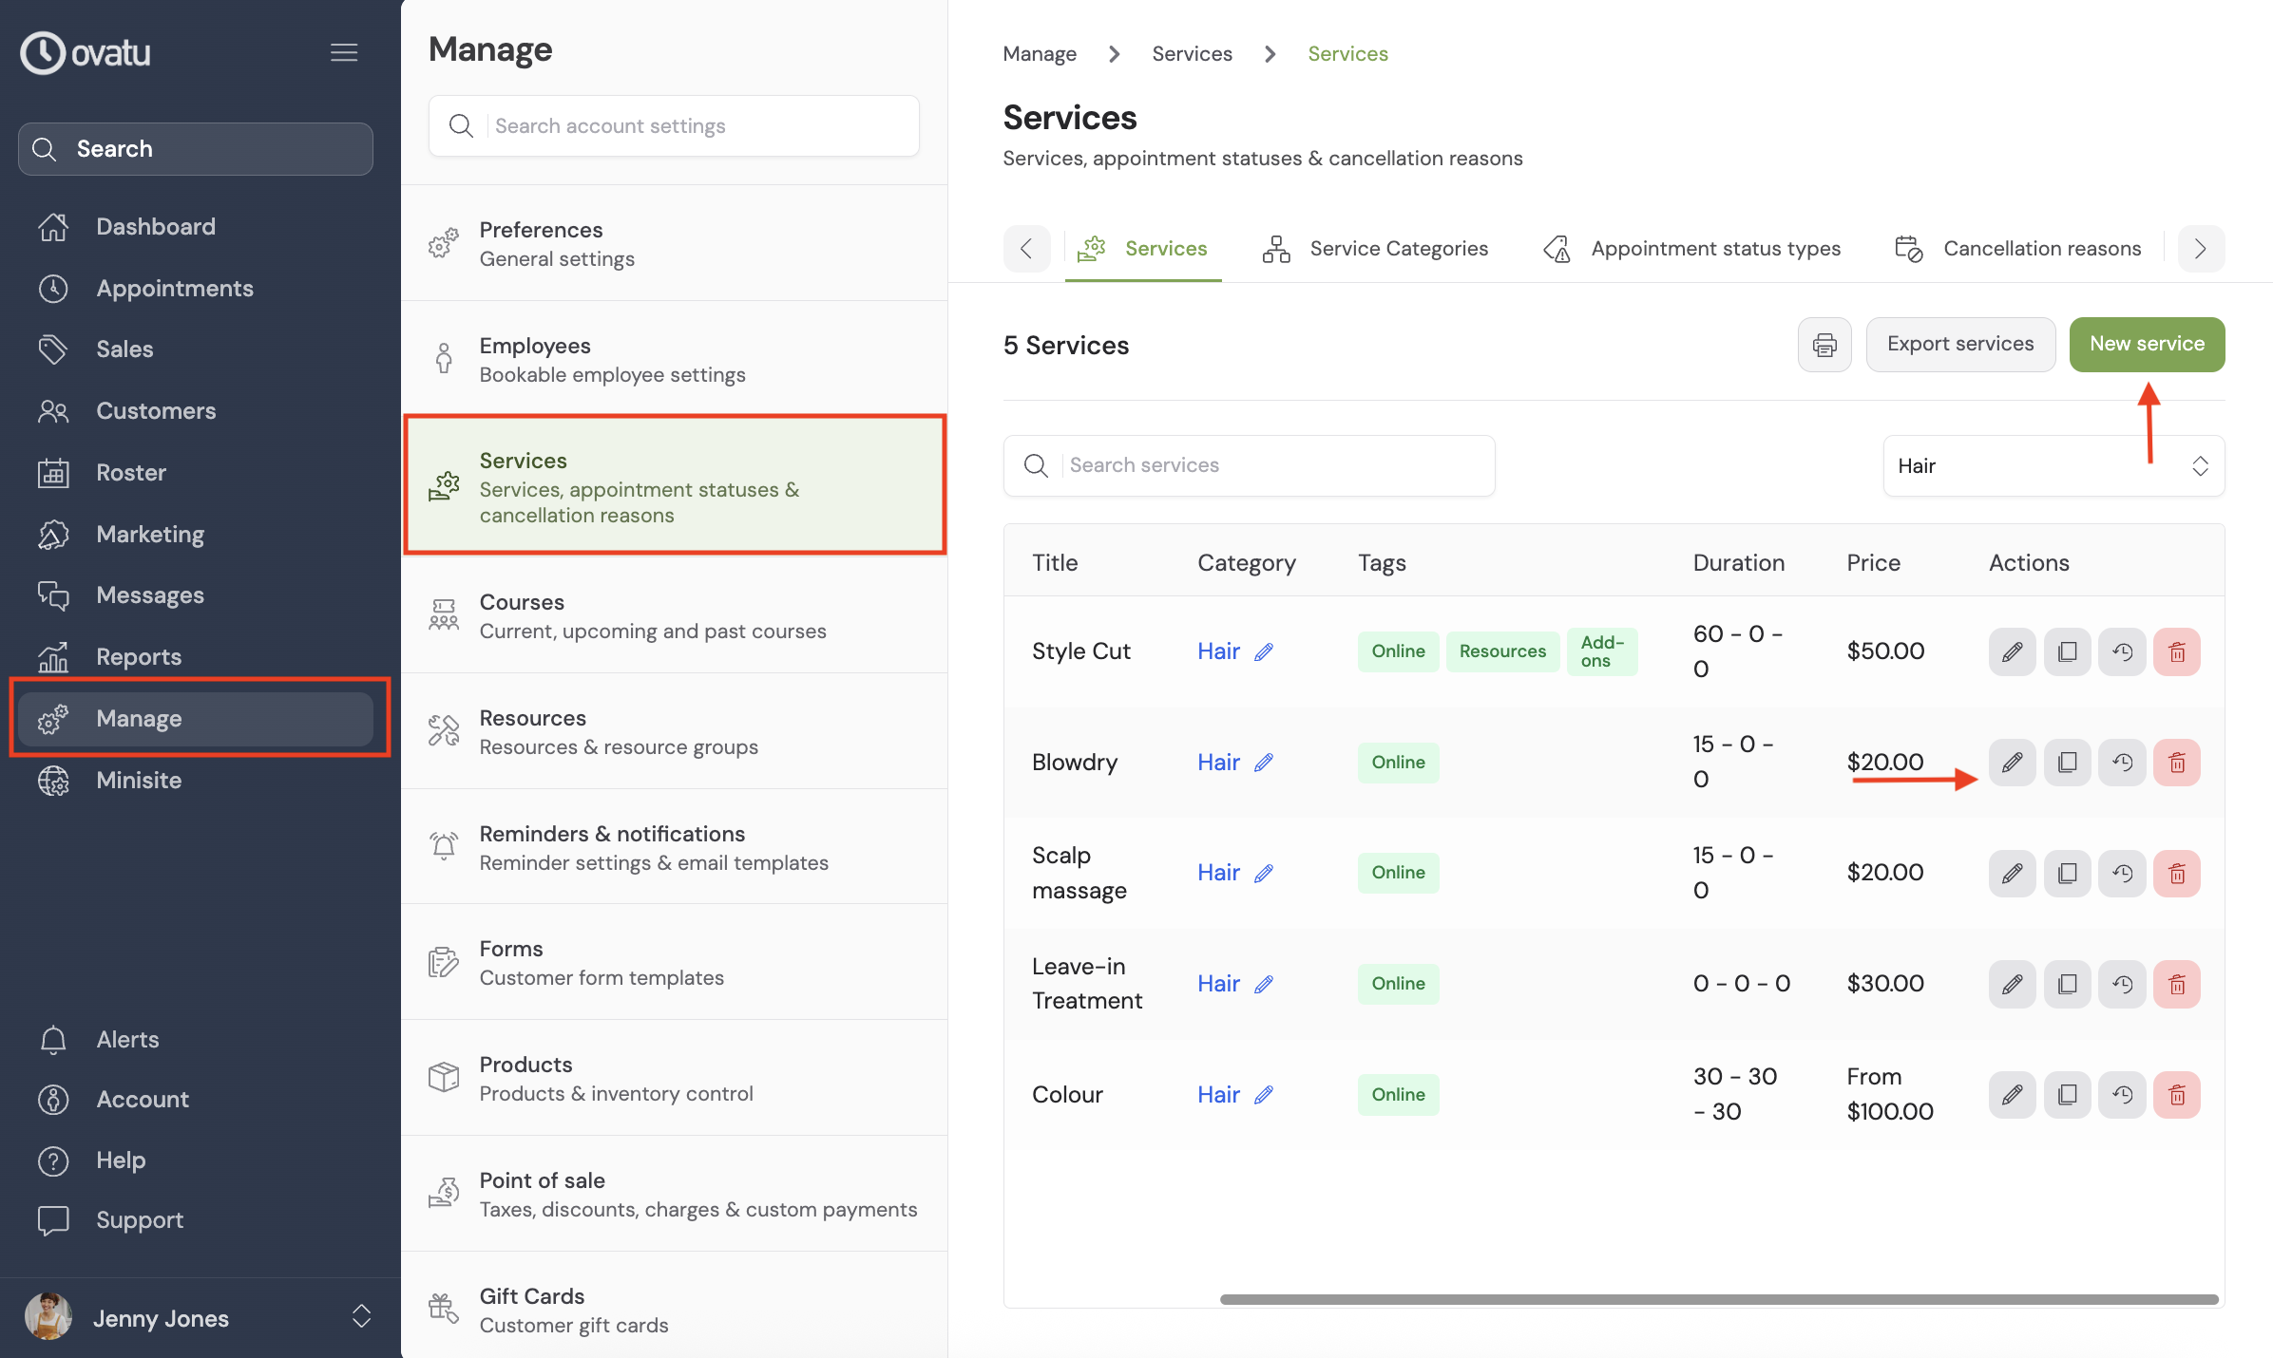Collapse sidebar with hamburger menu icon
The image size is (2273, 1358).
pyautogui.click(x=344, y=52)
